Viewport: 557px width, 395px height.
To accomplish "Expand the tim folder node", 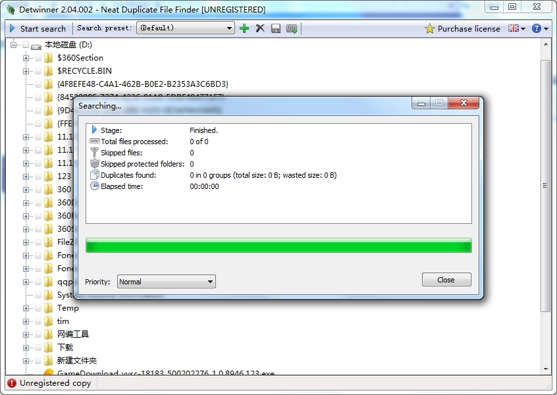I will pyautogui.click(x=26, y=321).
